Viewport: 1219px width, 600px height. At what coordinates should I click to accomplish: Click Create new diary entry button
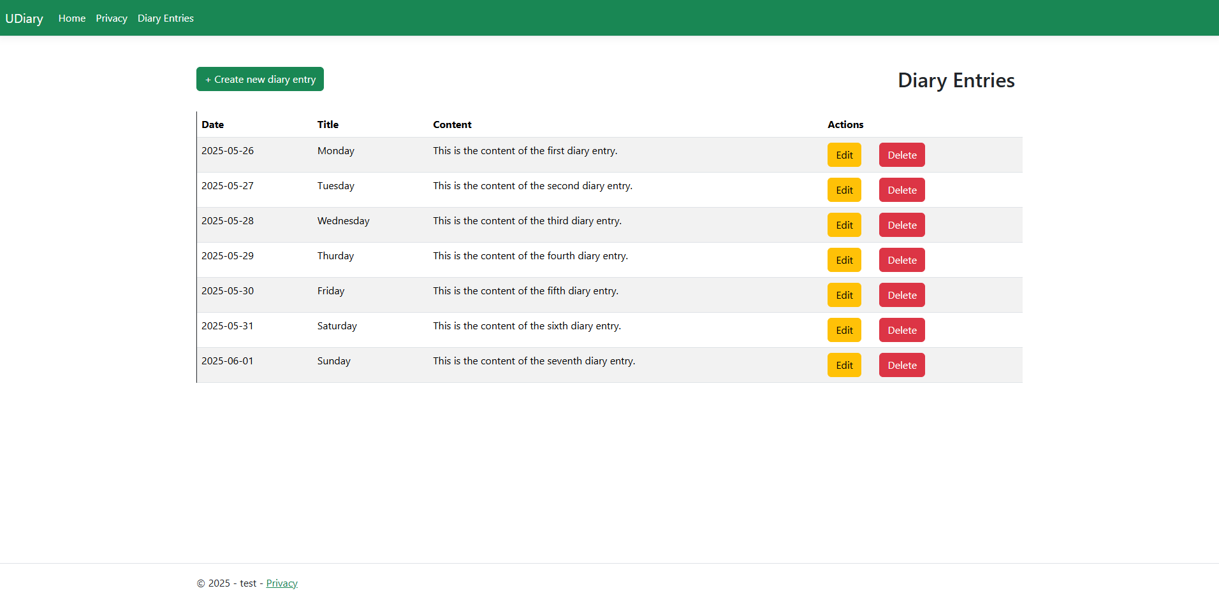(x=260, y=79)
